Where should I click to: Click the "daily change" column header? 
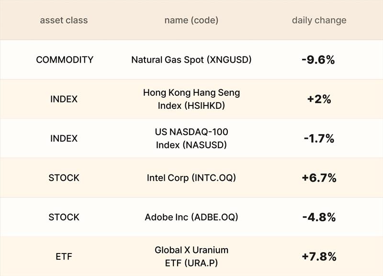point(319,20)
